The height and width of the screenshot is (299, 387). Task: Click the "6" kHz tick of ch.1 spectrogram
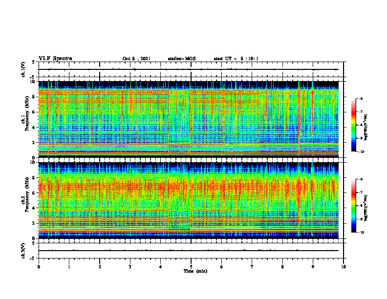34,112
